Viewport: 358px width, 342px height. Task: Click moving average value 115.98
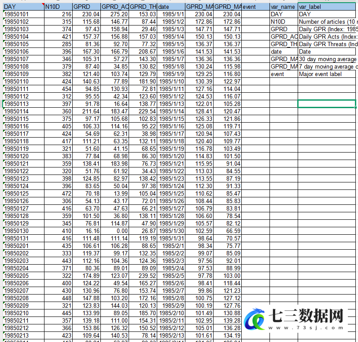pyautogui.click(x=227, y=66)
